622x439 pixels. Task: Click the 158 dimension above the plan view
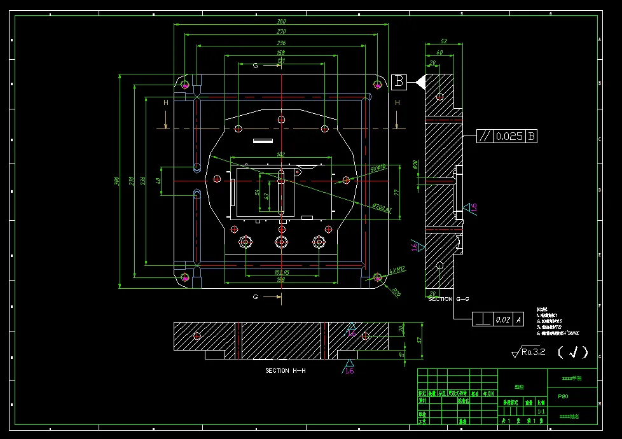click(280, 52)
